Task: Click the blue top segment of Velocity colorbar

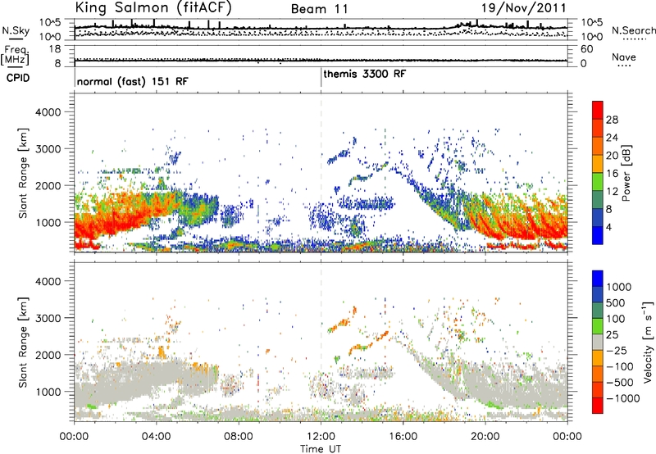Action: point(598,279)
